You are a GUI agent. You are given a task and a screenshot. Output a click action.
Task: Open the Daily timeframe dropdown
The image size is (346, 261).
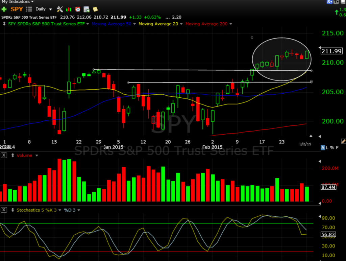point(44,9)
